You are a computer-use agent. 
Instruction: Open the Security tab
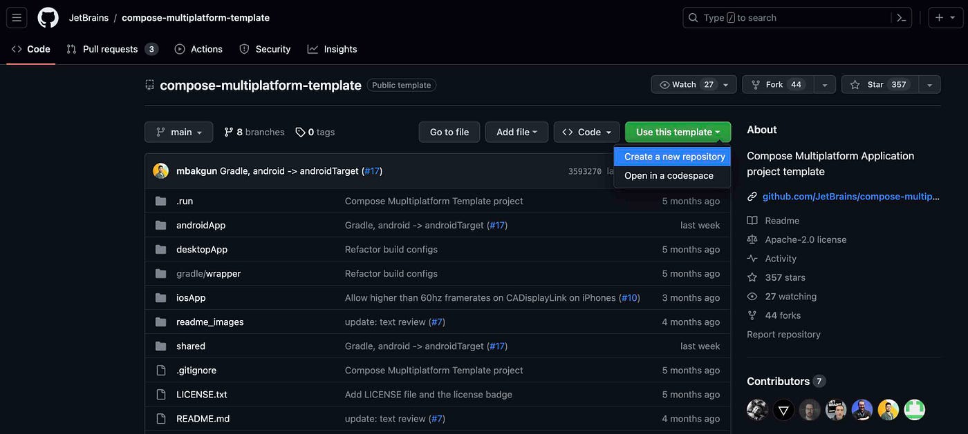tap(265, 49)
